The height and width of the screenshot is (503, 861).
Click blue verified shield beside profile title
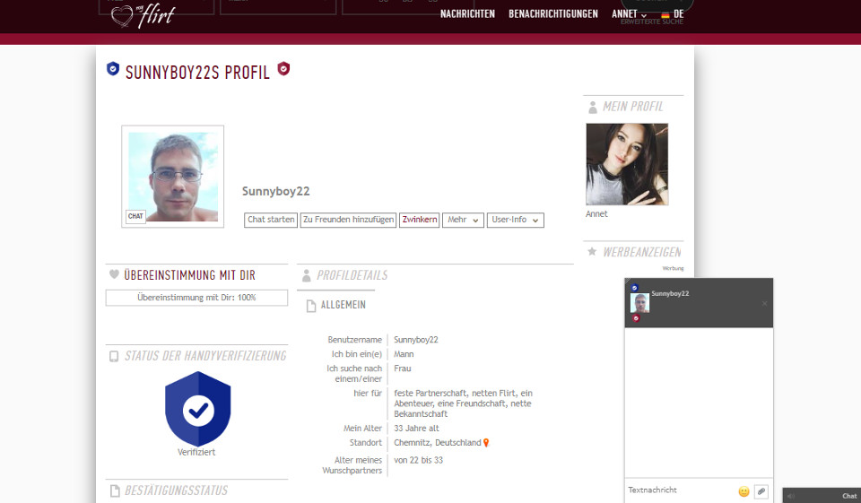(113, 69)
